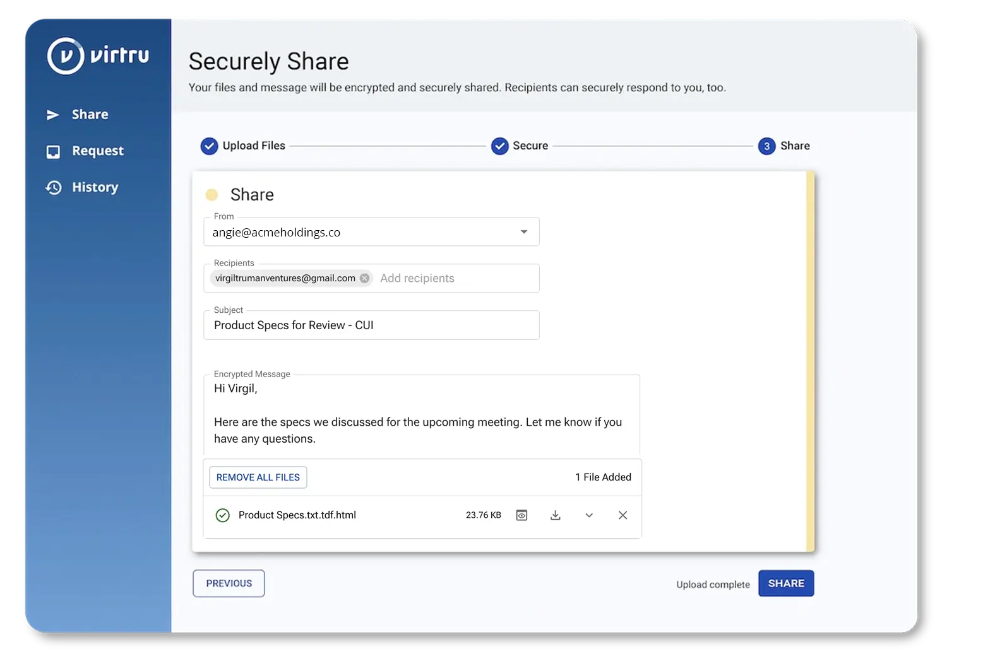The width and height of the screenshot is (995, 659).
Task: Expand Product Specs file details chevron
Action: tap(589, 515)
